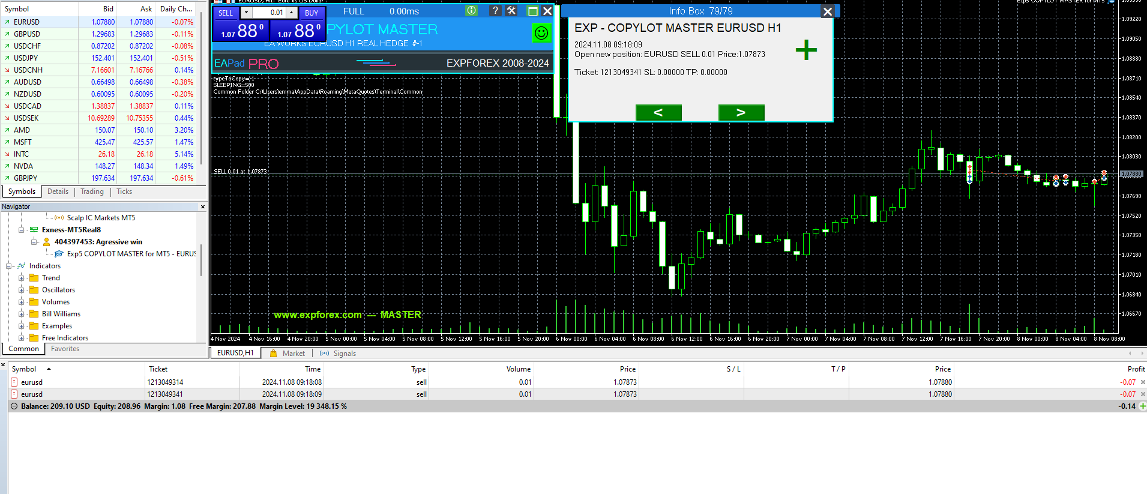Increase lot size with the up arrow
Viewport: 1147px width, 494px height.
(292, 13)
